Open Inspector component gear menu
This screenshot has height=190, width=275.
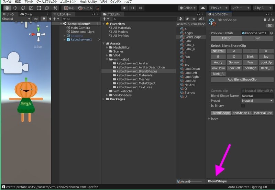point(273,20)
